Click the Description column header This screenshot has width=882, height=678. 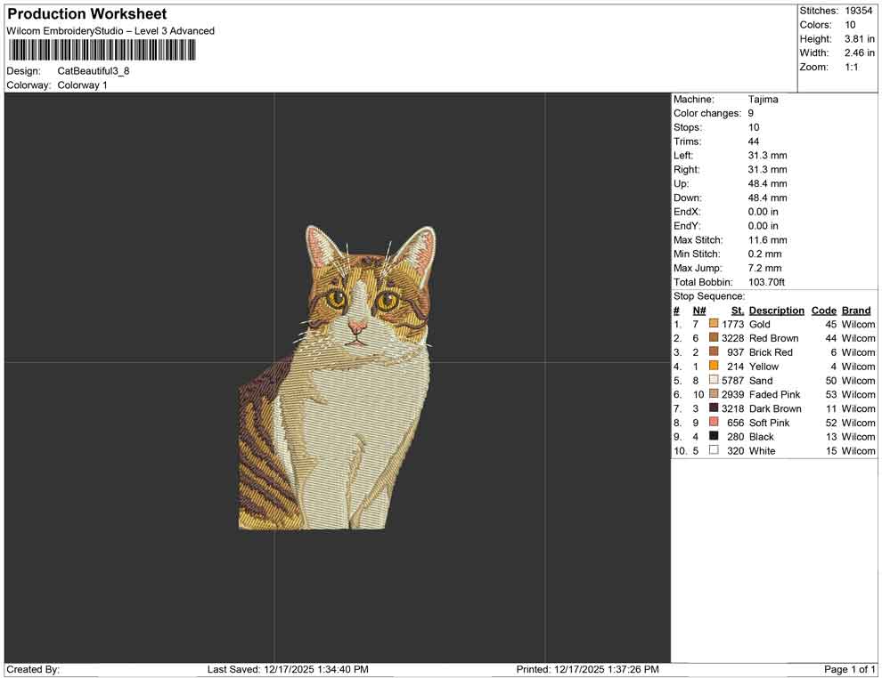pos(776,311)
